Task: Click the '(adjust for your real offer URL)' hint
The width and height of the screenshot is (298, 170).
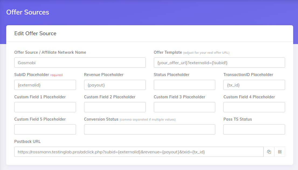Action: [x=206, y=53]
